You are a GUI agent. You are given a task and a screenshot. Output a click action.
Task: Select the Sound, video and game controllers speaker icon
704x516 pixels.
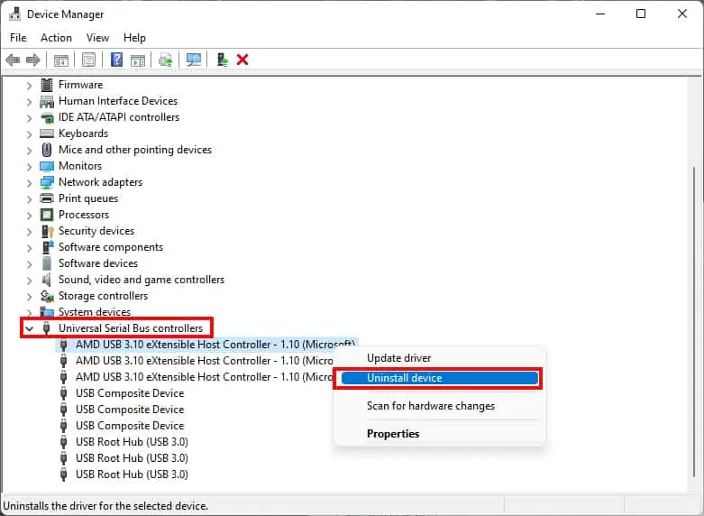[46, 280]
